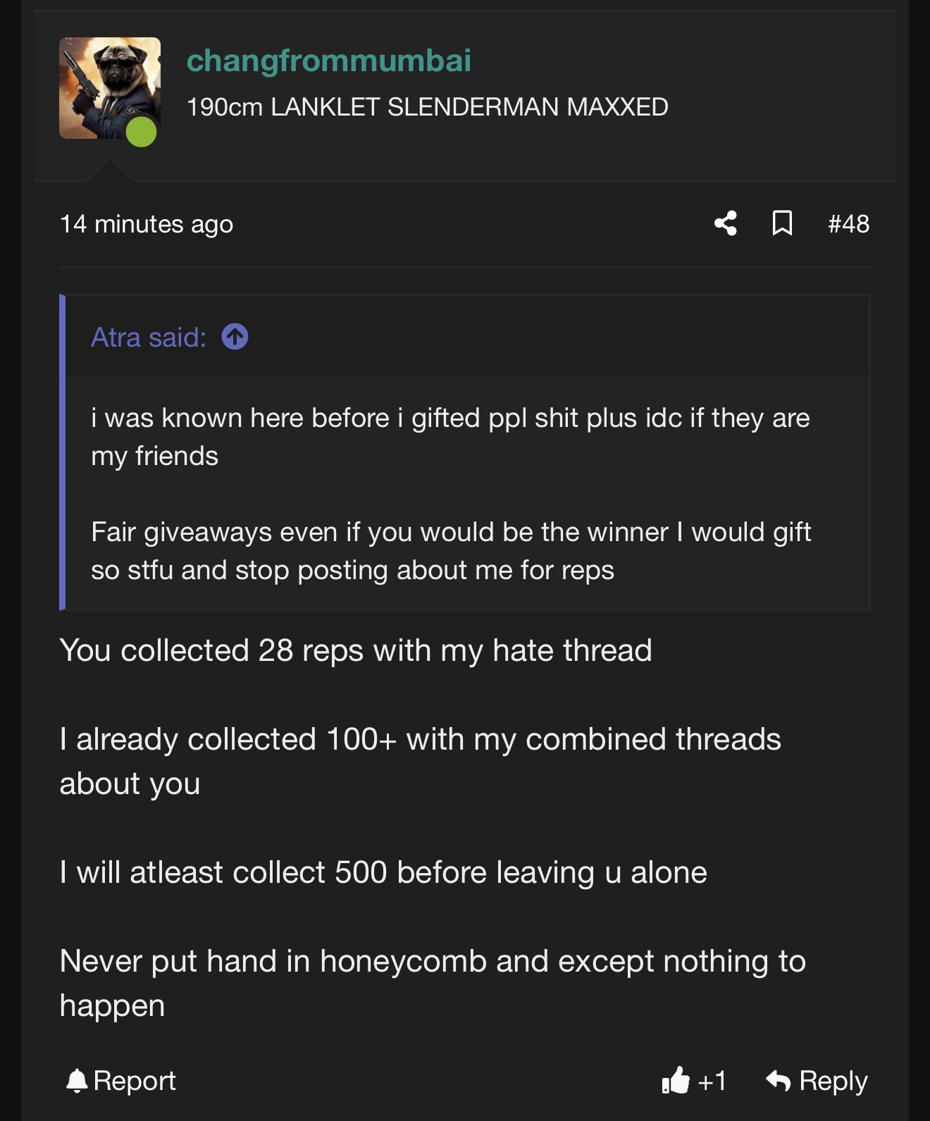
Task: Open the post permalink #48
Action: click(848, 224)
